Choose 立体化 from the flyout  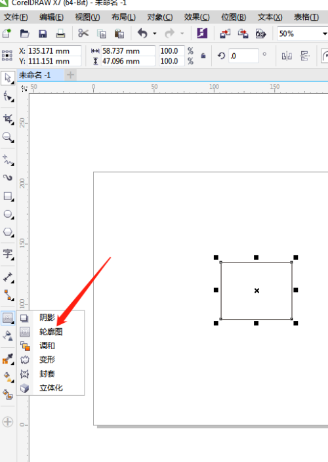[x=51, y=388]
